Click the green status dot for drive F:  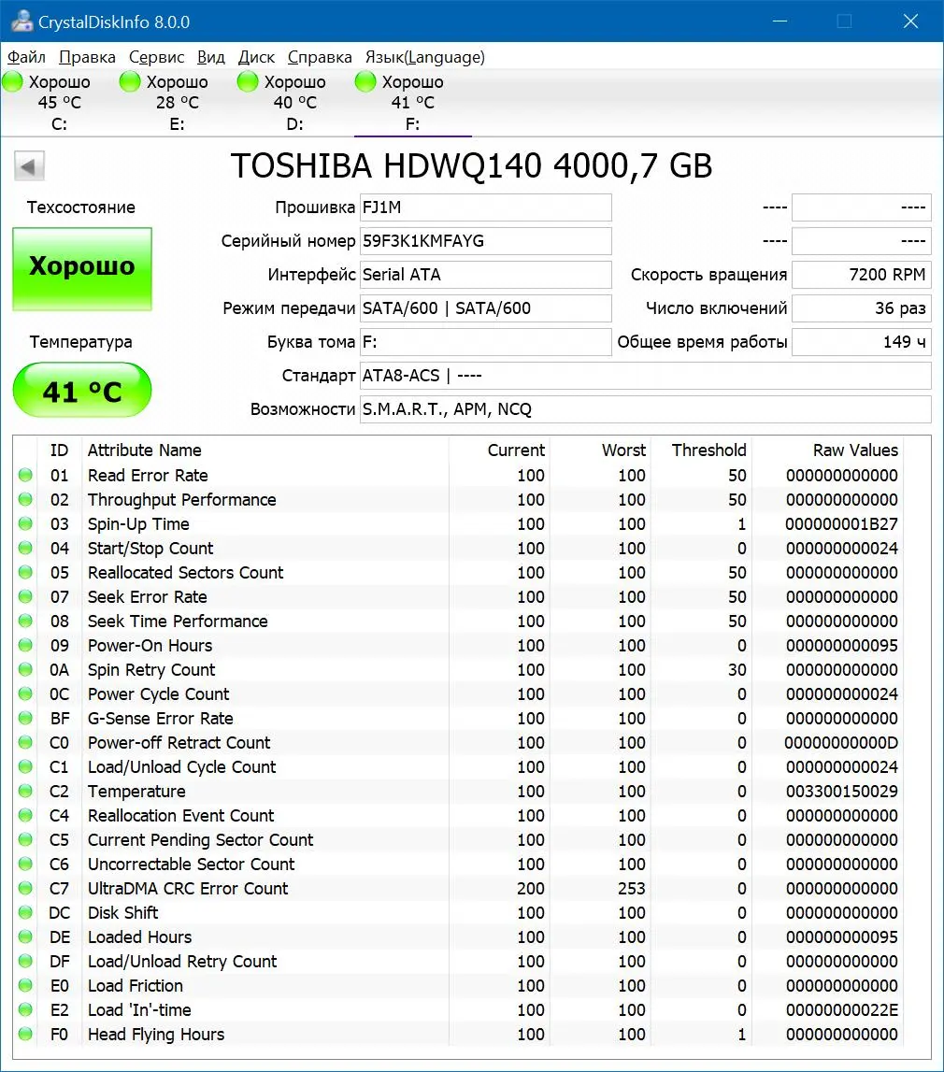(365, 82)
